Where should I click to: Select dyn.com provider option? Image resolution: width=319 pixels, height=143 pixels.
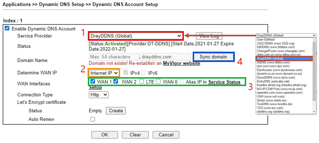(273, 66)
